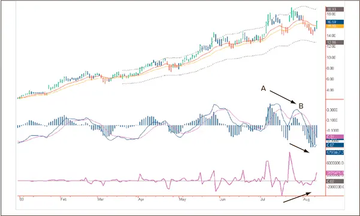
Task: Select the downward arrow below the MACD histogram
Action: (x=300, y=148)
